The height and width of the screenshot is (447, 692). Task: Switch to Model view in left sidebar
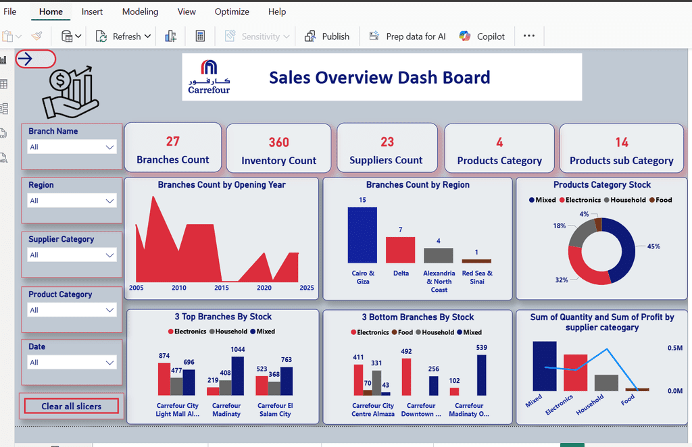coord(3,109)
